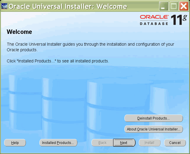Screen dimensions: 190x154
Task: Click the 'see all installed products' instruction text
Action: (58, 61)
